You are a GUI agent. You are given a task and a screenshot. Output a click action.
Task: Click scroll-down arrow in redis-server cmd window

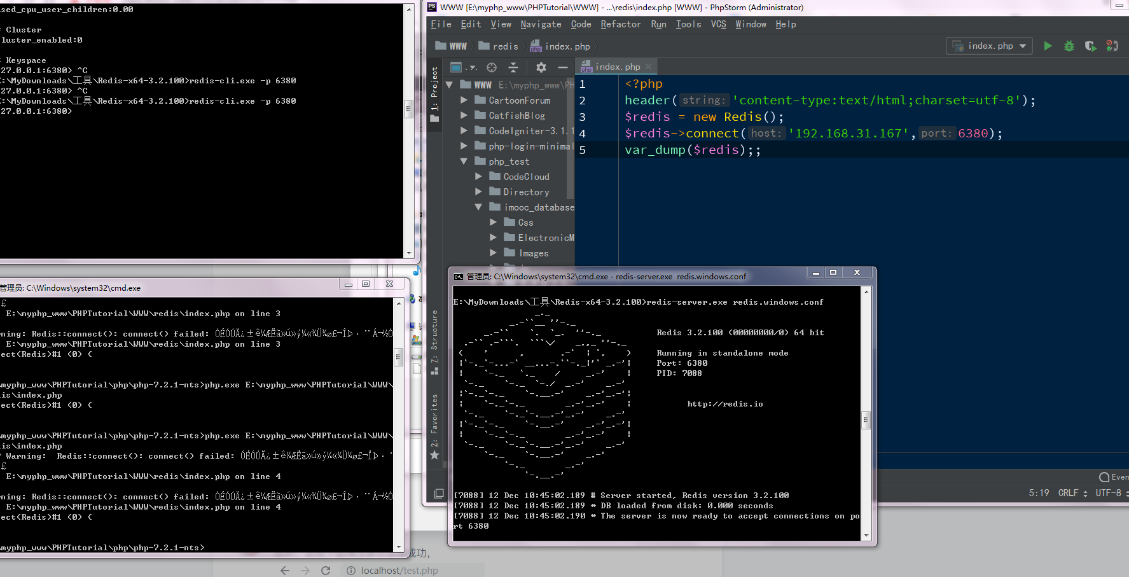pos(866,536)
